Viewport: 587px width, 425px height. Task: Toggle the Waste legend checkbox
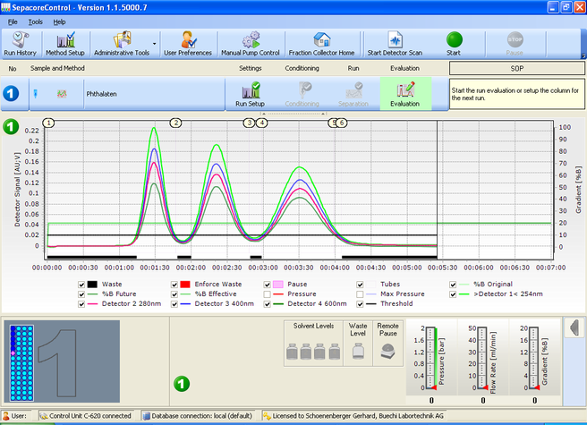click(x=83, y=284)
